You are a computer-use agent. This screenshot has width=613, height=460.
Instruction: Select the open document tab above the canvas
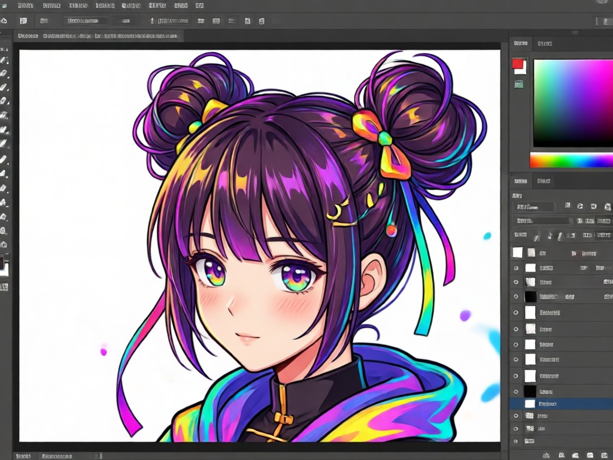(x=98, y=36)
